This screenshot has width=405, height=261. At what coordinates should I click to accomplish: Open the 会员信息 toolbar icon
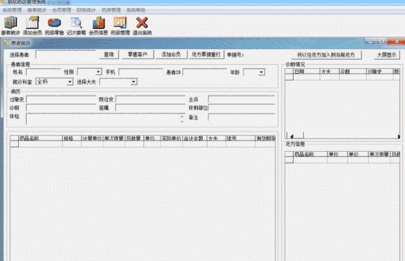click(98, 25)
